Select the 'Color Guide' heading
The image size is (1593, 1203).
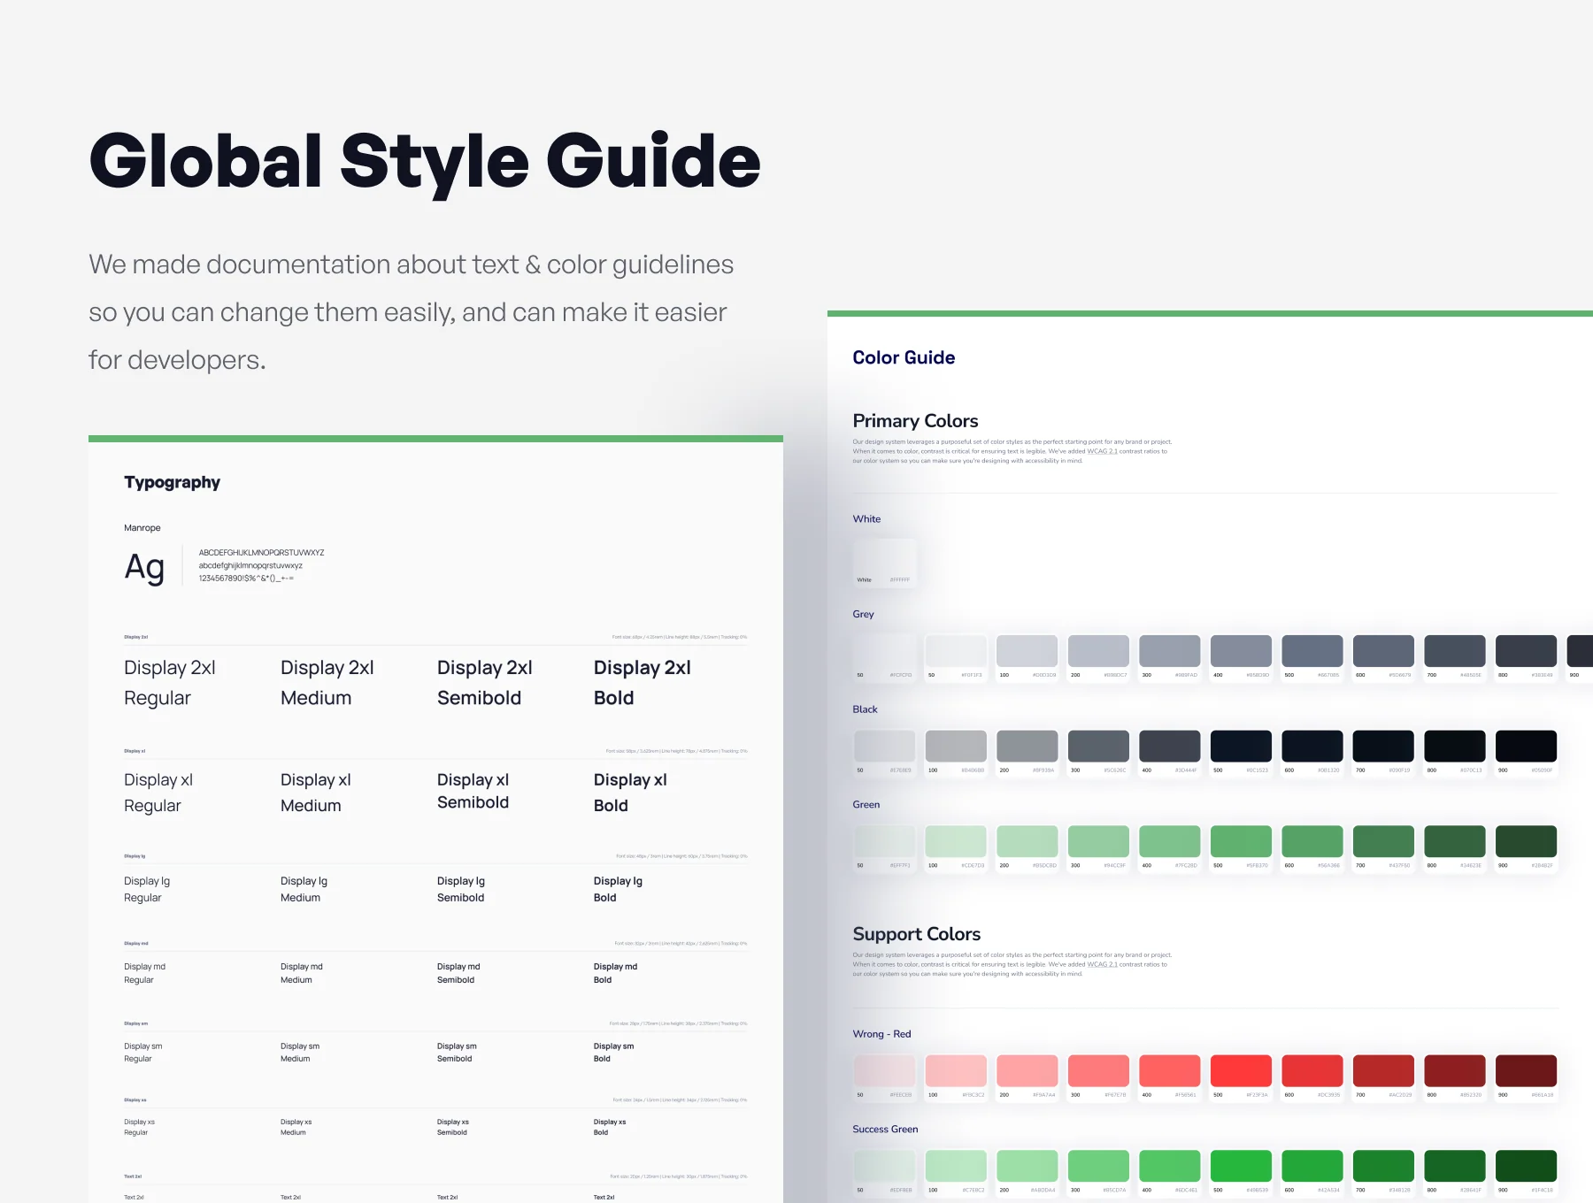904,357
